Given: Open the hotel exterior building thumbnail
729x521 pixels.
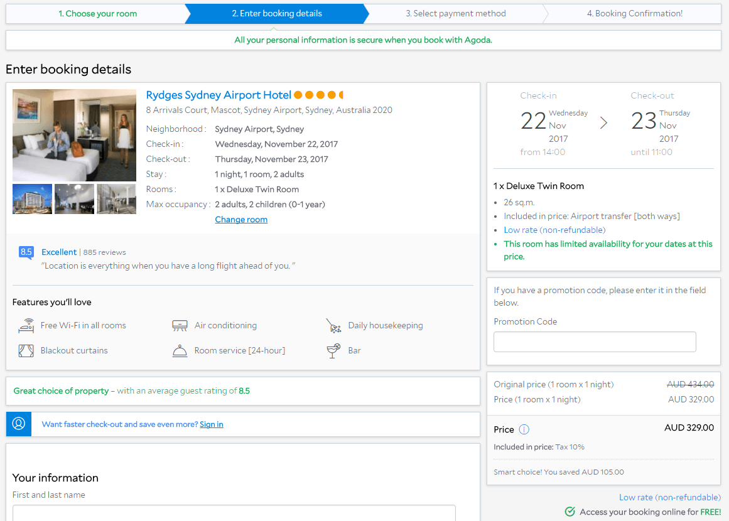Looking at the screenshot, I should pos(32,198).
